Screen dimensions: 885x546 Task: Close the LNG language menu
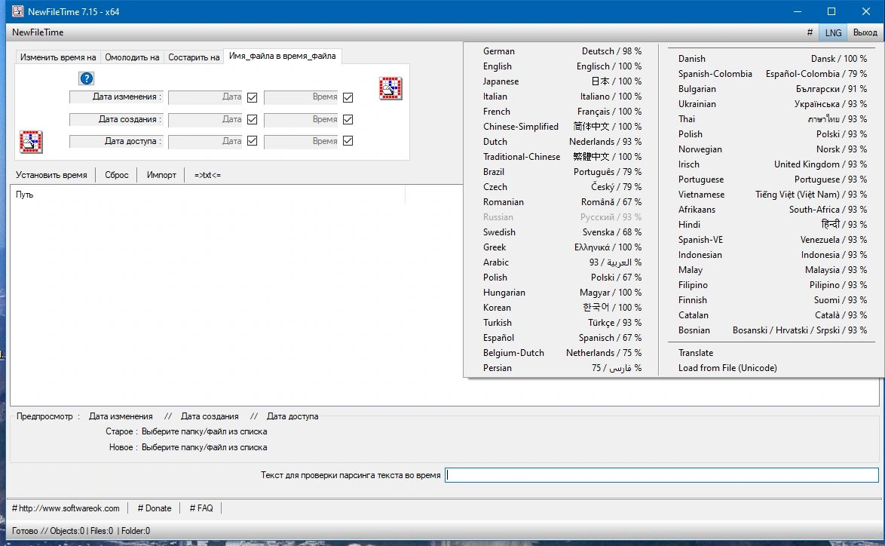pyautogui.click(x=833, y=32)
